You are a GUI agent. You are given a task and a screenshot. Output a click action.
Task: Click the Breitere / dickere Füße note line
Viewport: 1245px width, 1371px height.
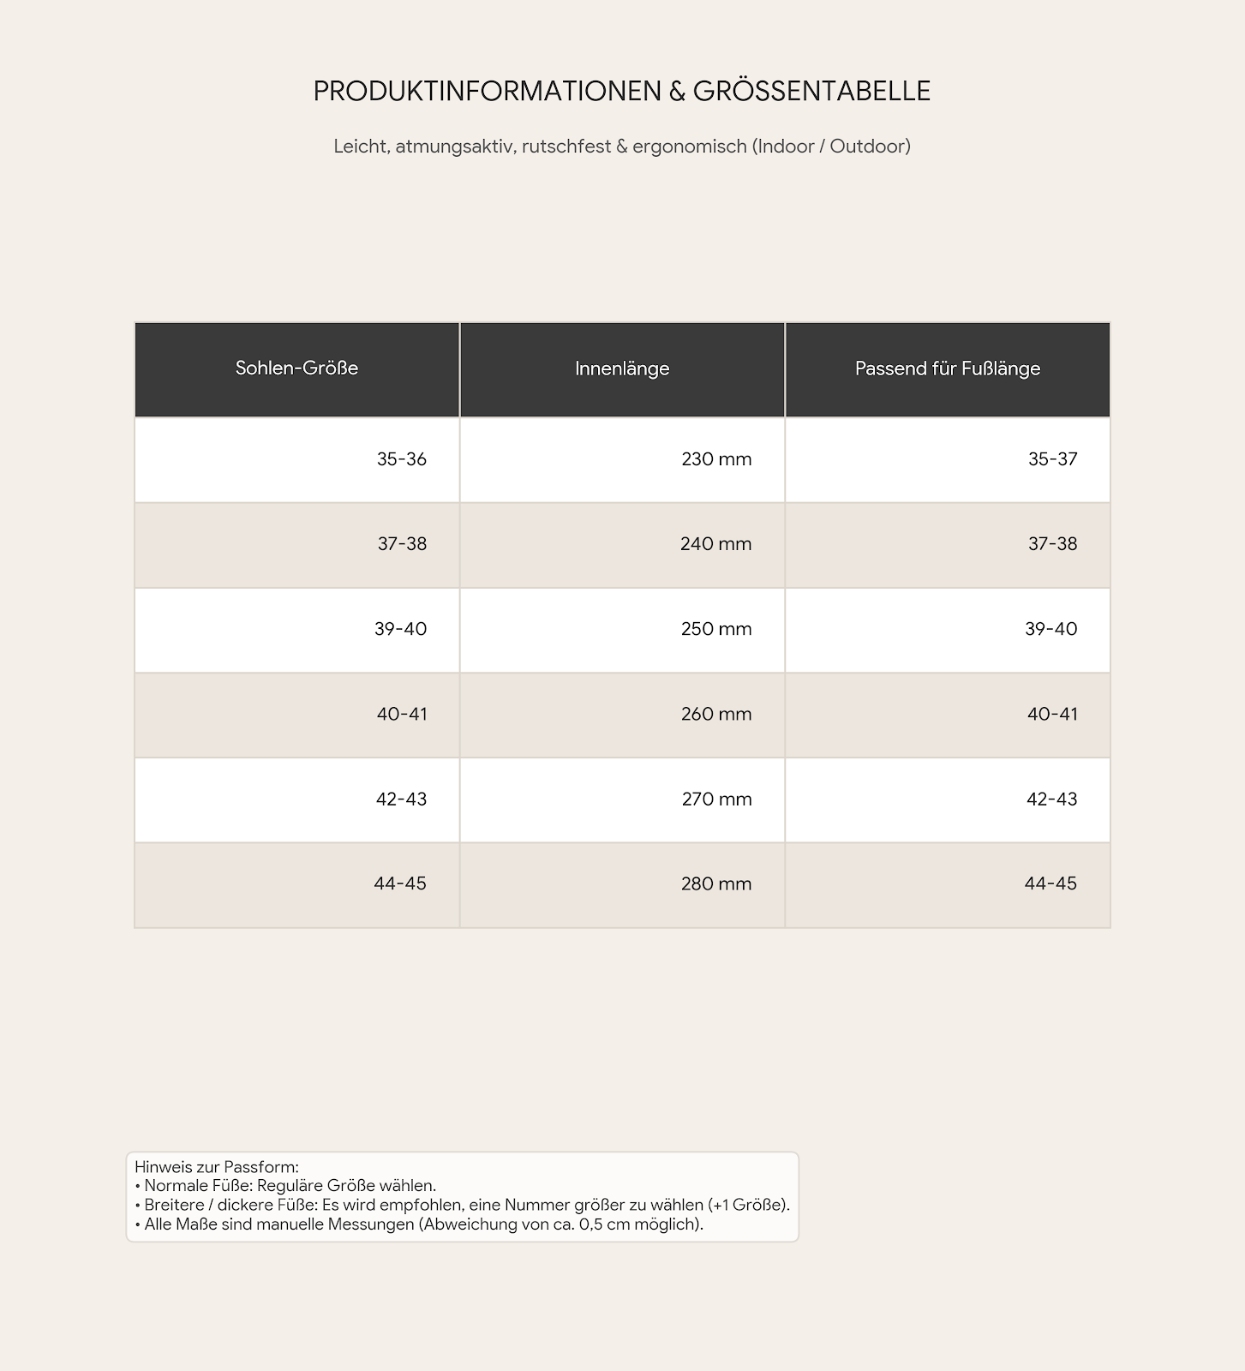[x=463, y=1205]
